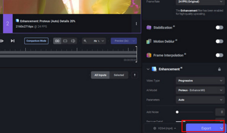Click the sort icon next to Selected
This screenshot has width=227, height=133.
[x=134, y=75]
